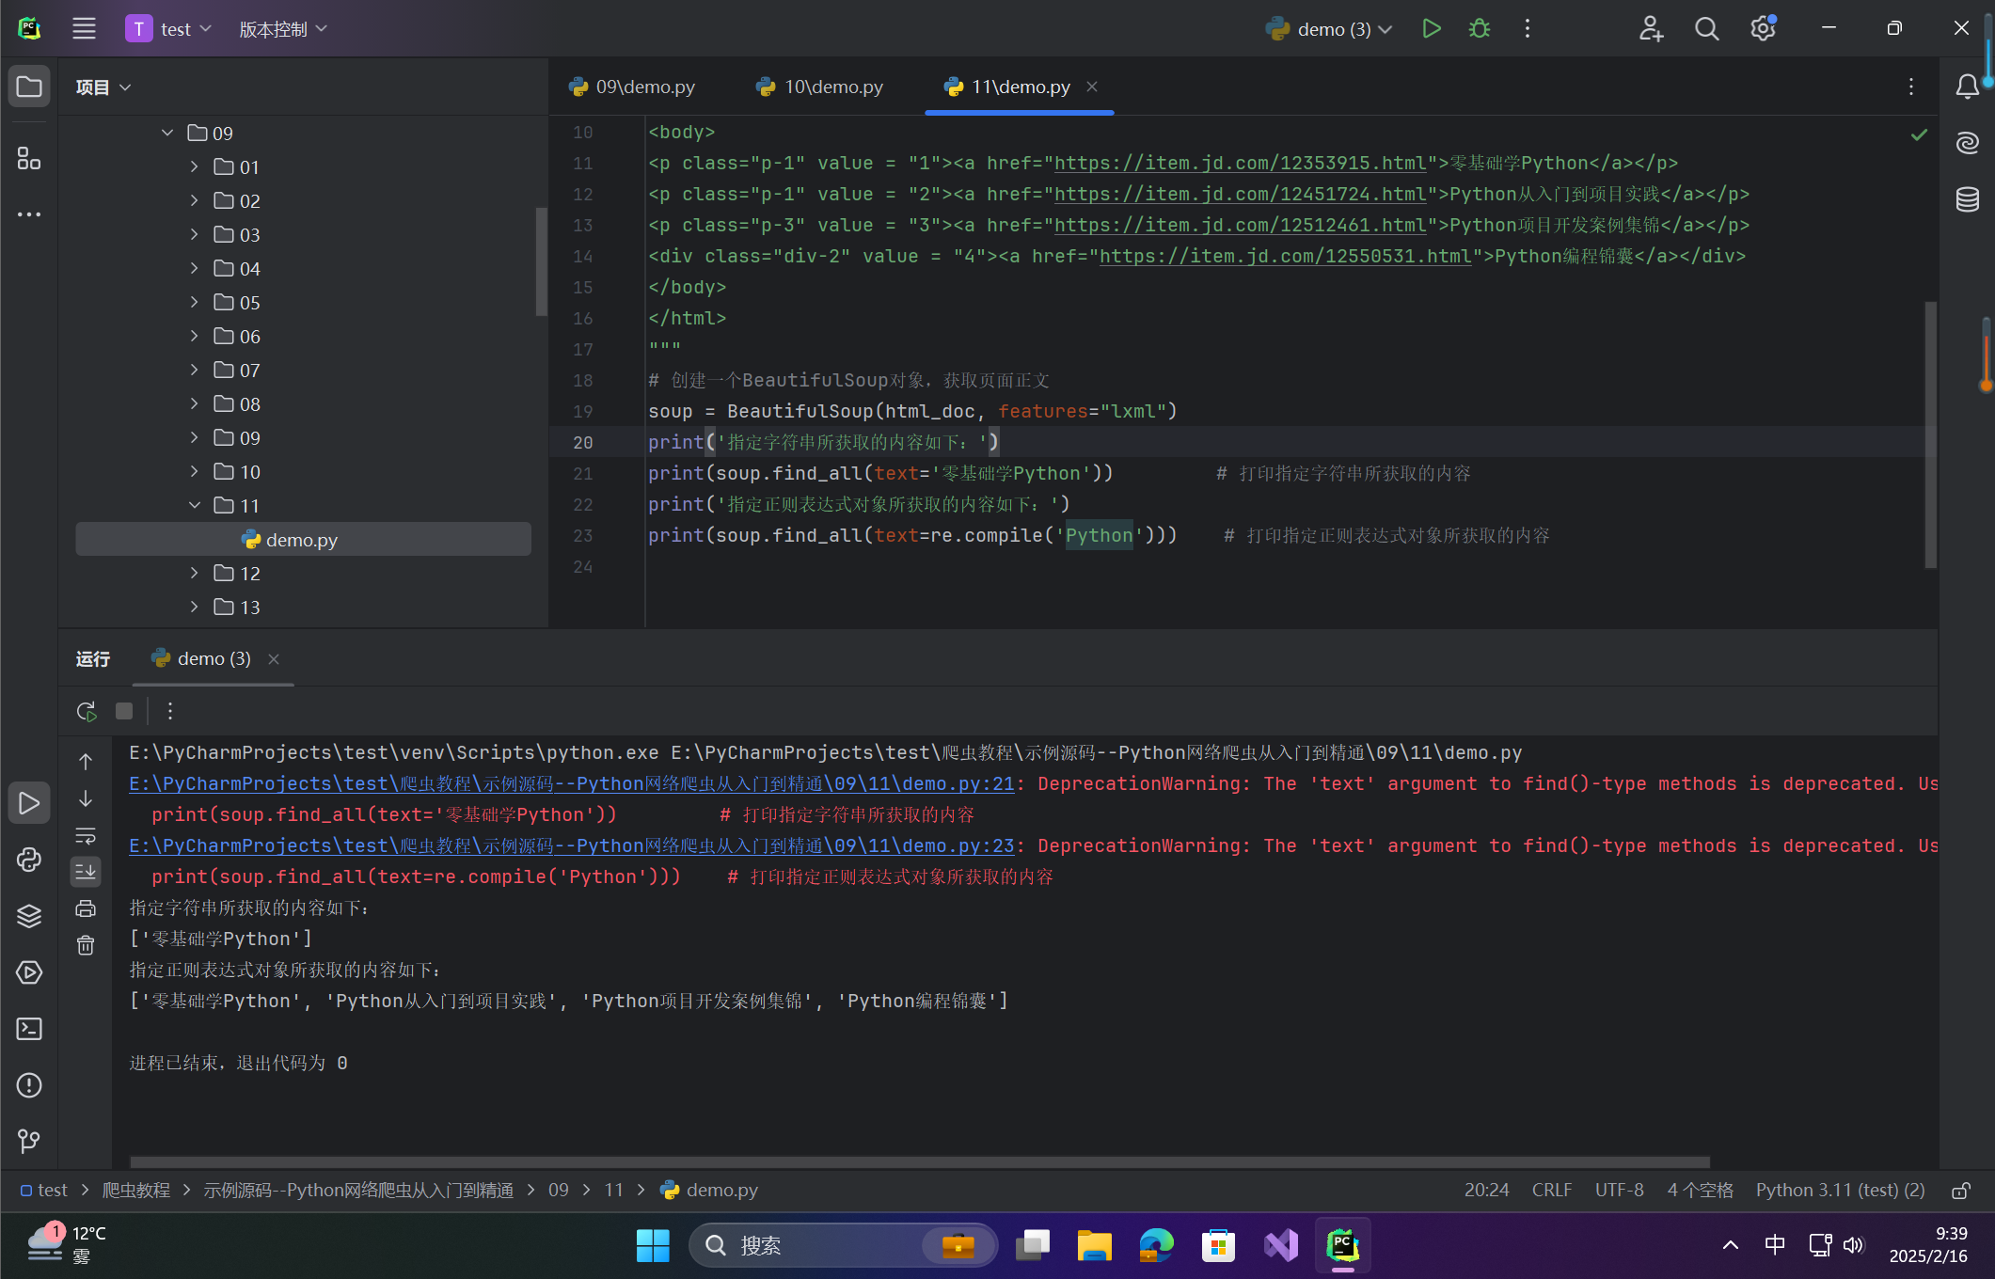The width and height of the screenshot is (1995, 1279).
Task: Collapse folder 11 in tree
Action: 195,505
